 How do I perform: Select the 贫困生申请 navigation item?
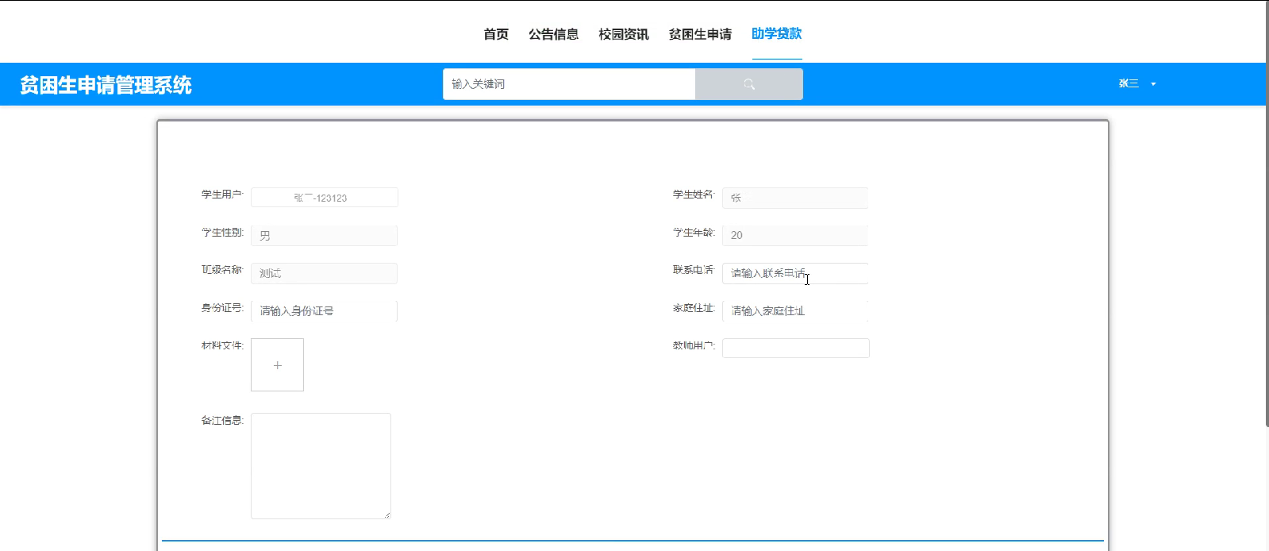coord(700,34)
